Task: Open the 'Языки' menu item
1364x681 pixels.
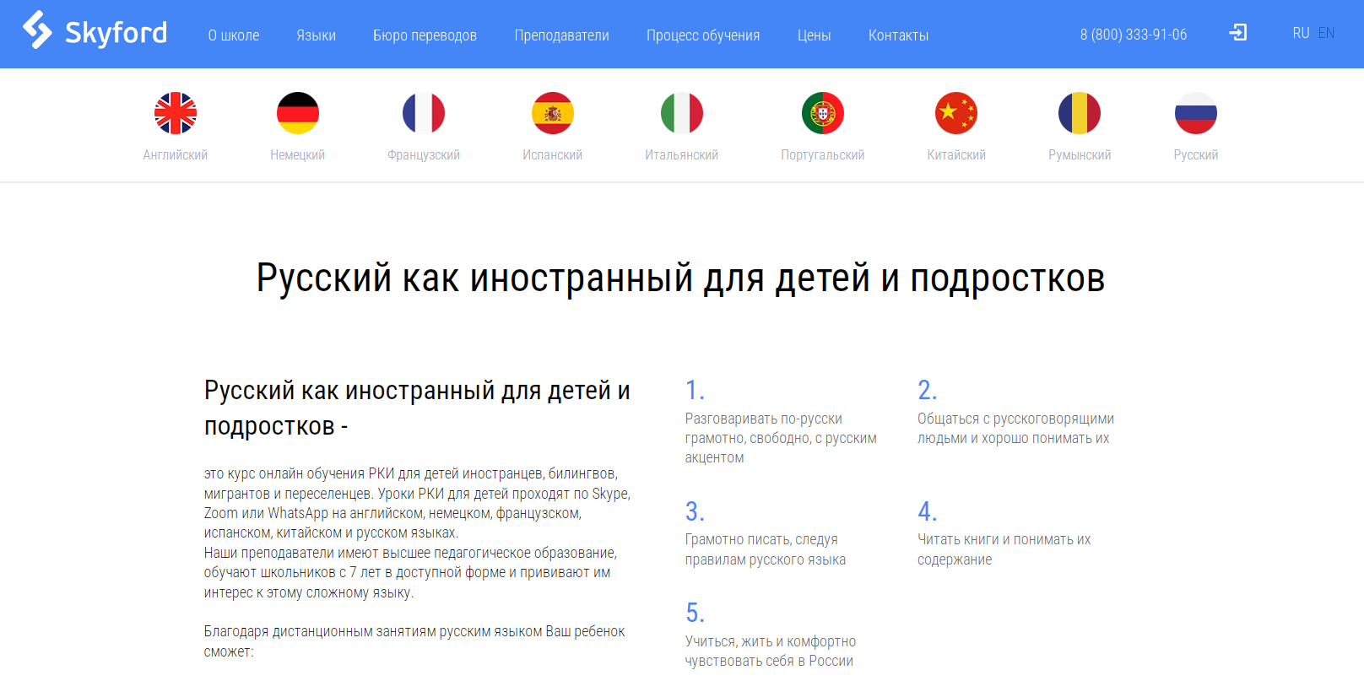Action: (x=316, y=35)
